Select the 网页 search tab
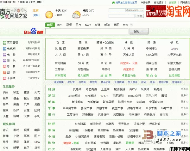 click(x=50, y=25)
